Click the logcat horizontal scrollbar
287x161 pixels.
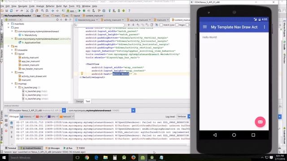[x=102, y=145]
